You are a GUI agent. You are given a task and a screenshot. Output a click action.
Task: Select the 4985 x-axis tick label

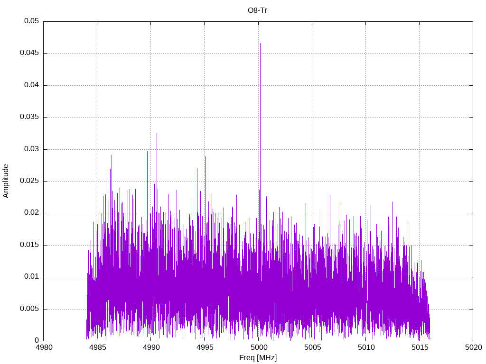[97, 347]
